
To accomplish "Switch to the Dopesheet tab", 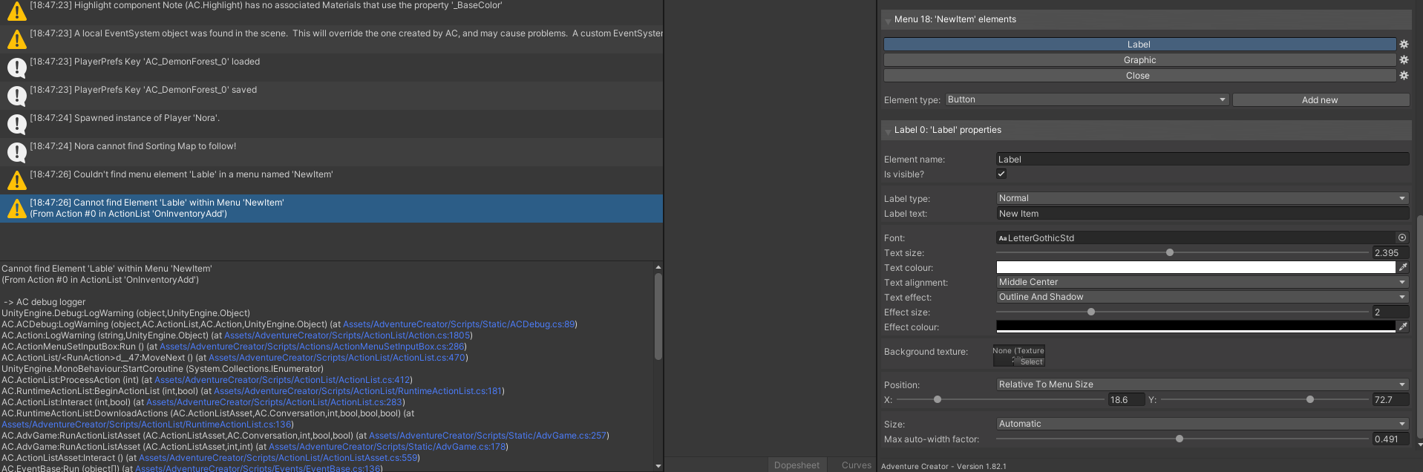I will (796, 465).
